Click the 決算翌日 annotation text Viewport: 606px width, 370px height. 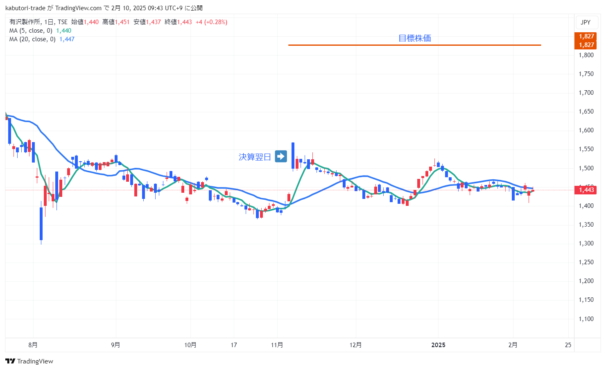[x=255, y=157]
